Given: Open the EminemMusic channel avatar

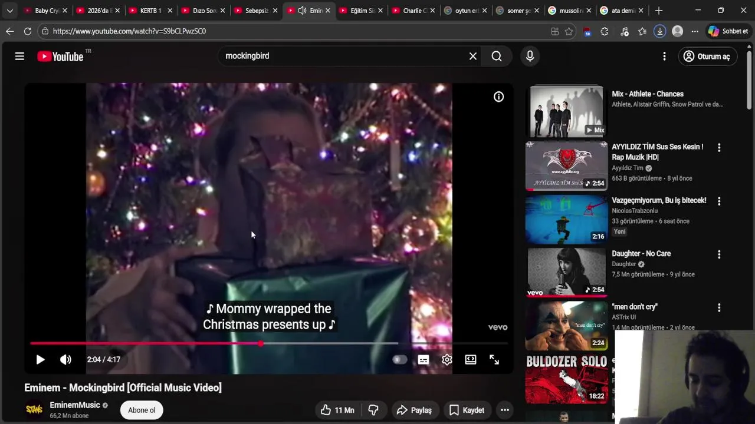Looking at the screenshot, I should pyautogui.click(x=34, y=410).
